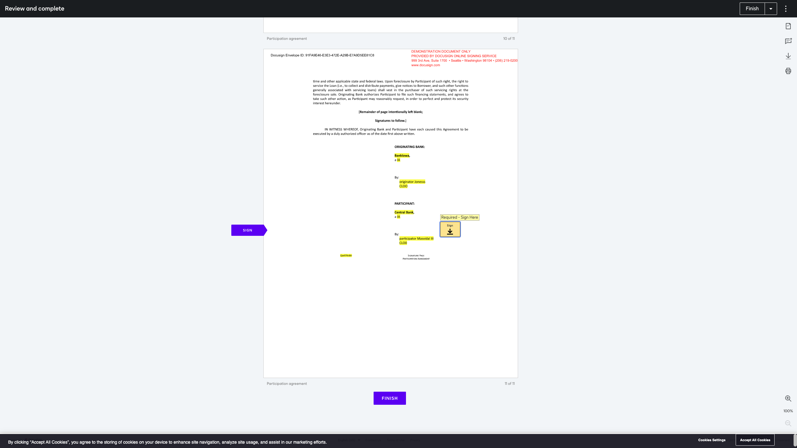Zoom out with the magnifier minus icon
The image size is (797, 448).
[x=788, y=423]
